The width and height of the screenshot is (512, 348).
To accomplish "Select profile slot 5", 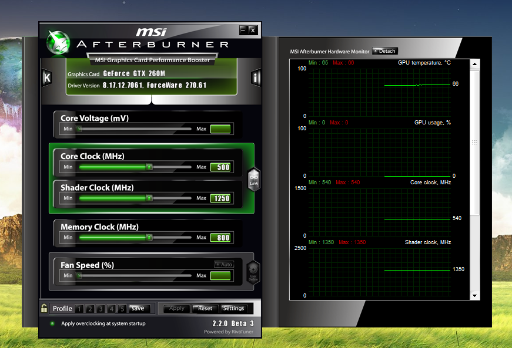I will point(122,309).
